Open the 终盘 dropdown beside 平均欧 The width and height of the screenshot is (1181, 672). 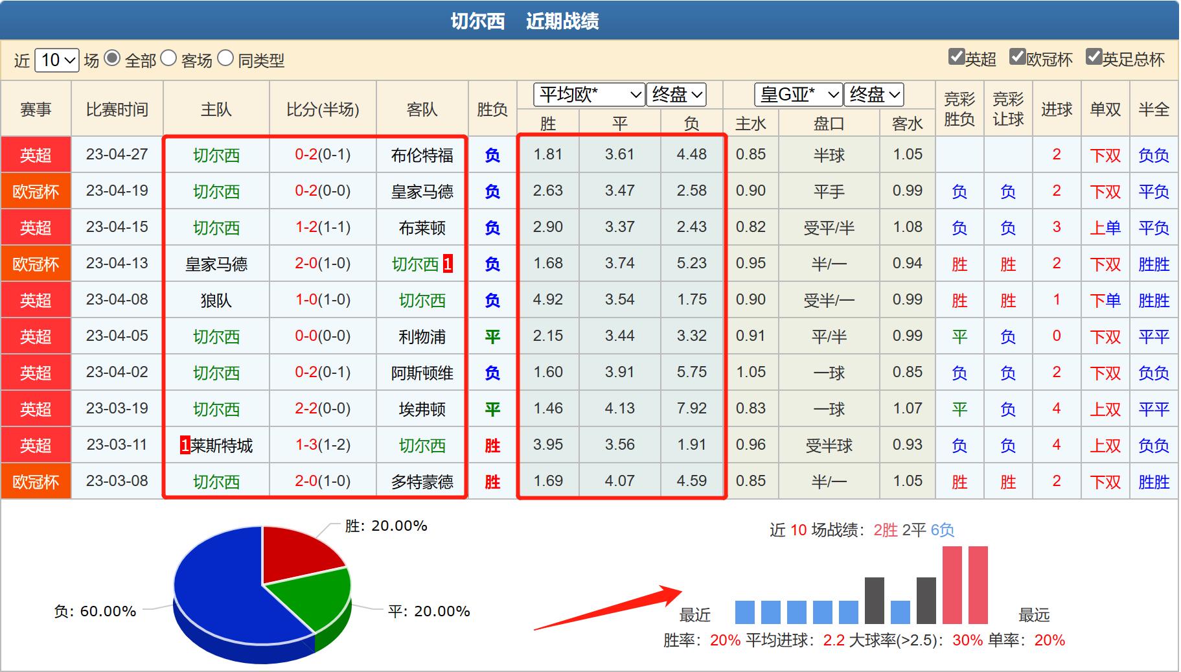pyautogui.click(x=676, y=95)
